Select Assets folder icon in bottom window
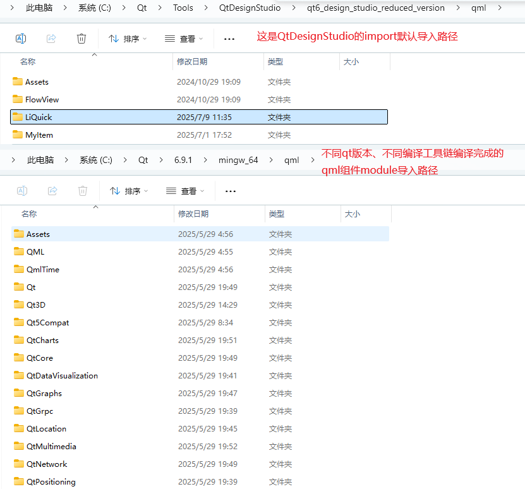525x489 pixels. 19,234
